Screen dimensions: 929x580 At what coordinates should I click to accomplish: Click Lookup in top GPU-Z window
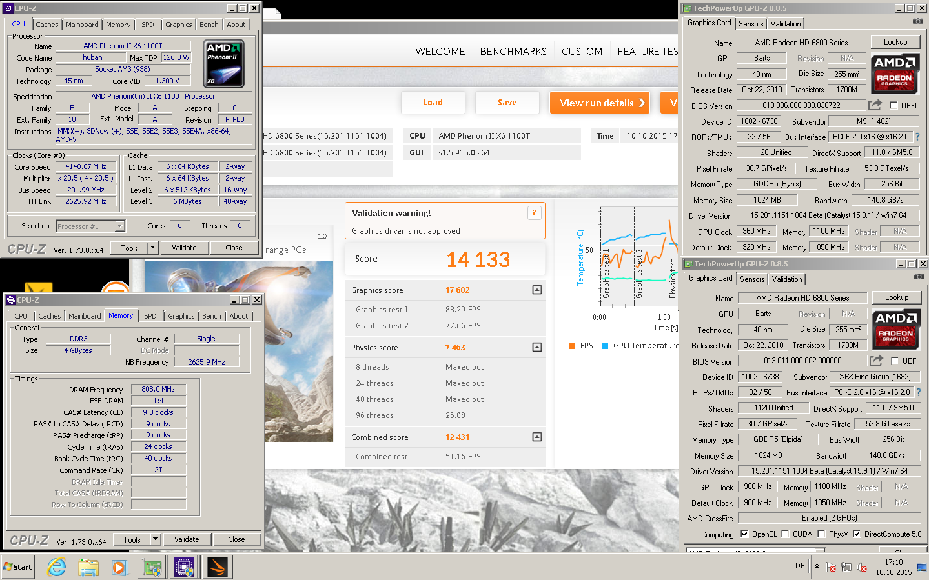click(x=895, y=42)
